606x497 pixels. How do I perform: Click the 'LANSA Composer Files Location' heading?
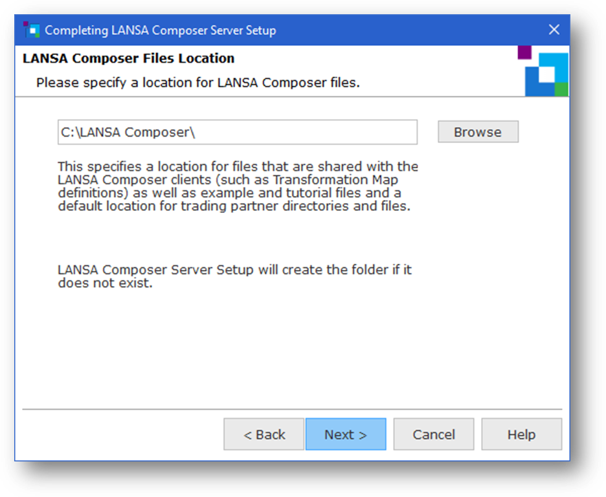pos(128,58)
